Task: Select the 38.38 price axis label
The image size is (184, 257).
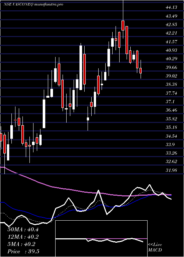Action: pyautogui.click(x=171, y=84)
